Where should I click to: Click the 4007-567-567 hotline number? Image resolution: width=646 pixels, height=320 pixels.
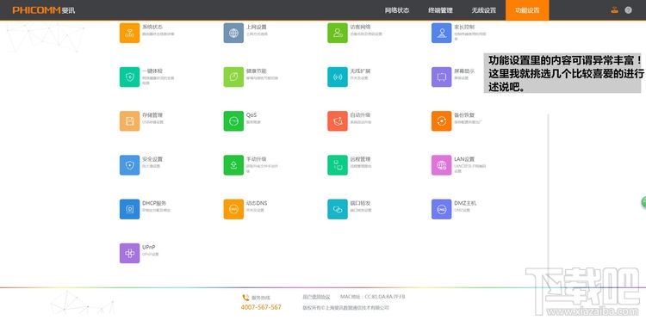point(261,307)
